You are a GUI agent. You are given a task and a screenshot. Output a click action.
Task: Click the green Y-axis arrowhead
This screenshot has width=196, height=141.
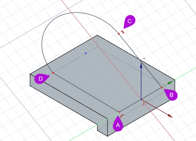tap(170, 83)
